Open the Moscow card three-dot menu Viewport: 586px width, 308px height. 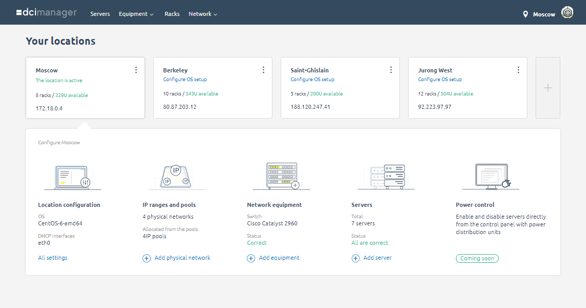(x=136, y=70)
